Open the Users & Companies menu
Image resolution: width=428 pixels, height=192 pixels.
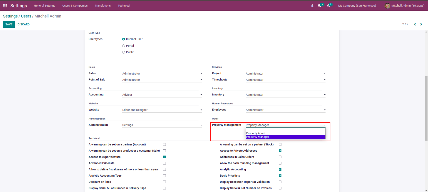tap(75, 6)
